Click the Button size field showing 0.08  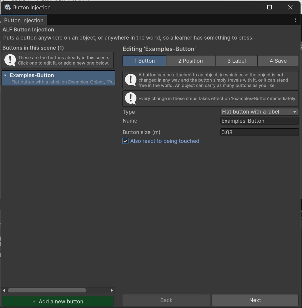click(x=259, y=132)
